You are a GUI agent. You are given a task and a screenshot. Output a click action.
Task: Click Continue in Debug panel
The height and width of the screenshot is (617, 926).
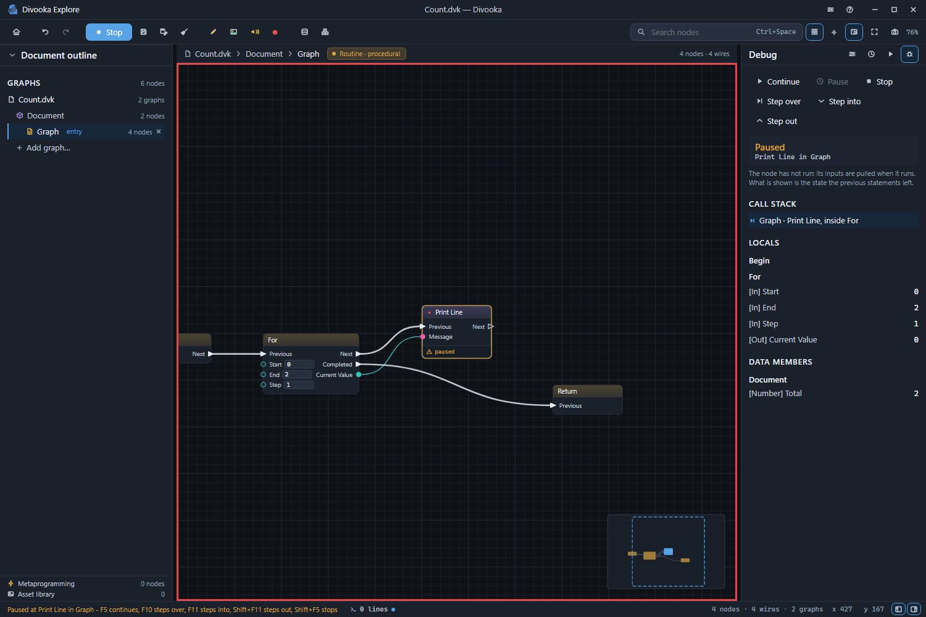coord(778,81)
